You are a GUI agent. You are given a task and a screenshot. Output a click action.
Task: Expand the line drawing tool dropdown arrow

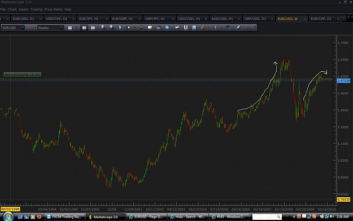(x=209, y=28)
